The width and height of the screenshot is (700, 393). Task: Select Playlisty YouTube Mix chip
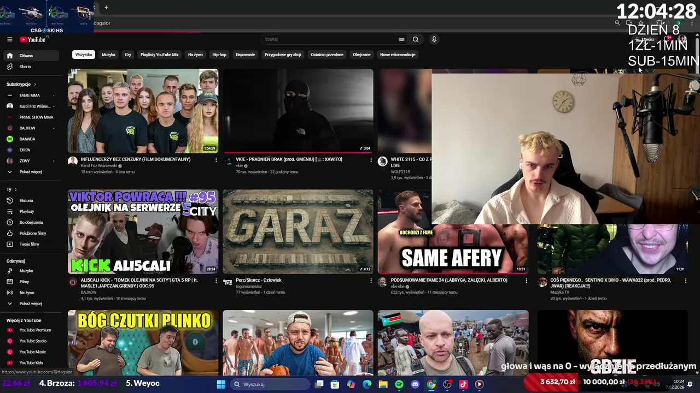(159, 55)
